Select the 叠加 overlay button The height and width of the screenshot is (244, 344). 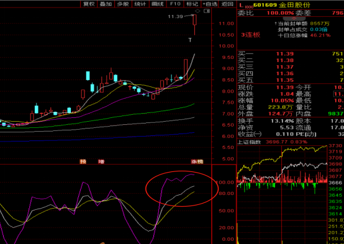pyautogui.click(x=106, y=4)
